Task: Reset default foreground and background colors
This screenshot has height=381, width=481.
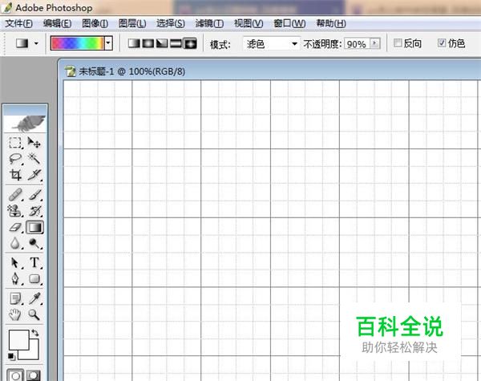Action: [11, 357]
